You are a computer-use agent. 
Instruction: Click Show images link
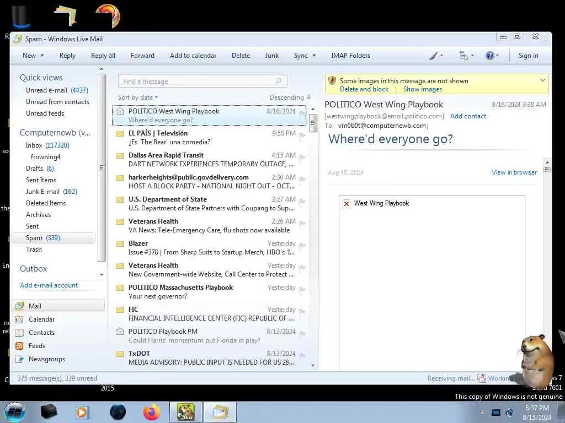coord(422,89)
